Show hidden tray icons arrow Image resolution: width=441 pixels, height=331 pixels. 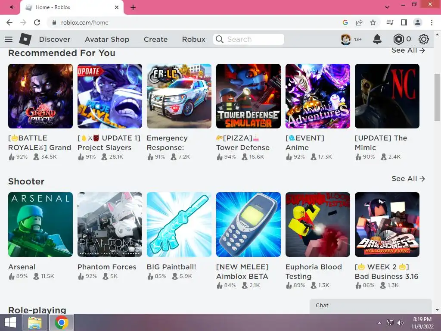click(380, 323)
